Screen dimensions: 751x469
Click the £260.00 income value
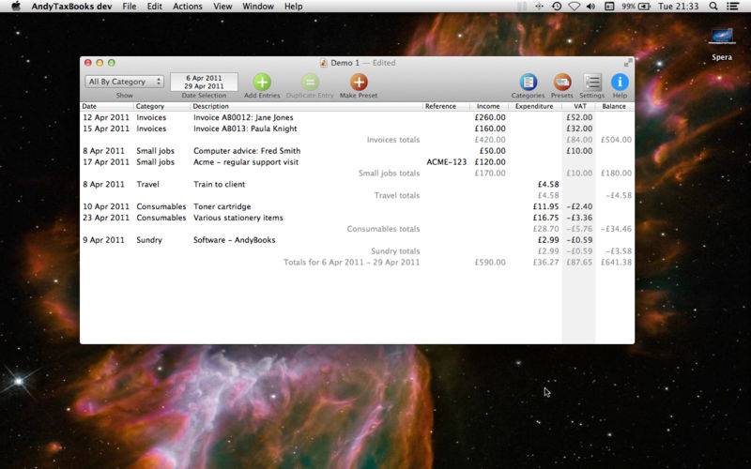(x=490, y=117)
